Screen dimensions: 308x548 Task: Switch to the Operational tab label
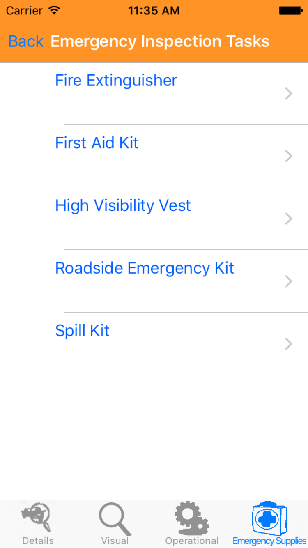coord(192,541)
